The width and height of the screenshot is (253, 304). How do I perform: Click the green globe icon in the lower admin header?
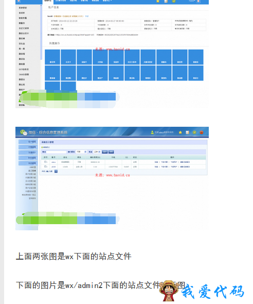(x=194, y=132)
